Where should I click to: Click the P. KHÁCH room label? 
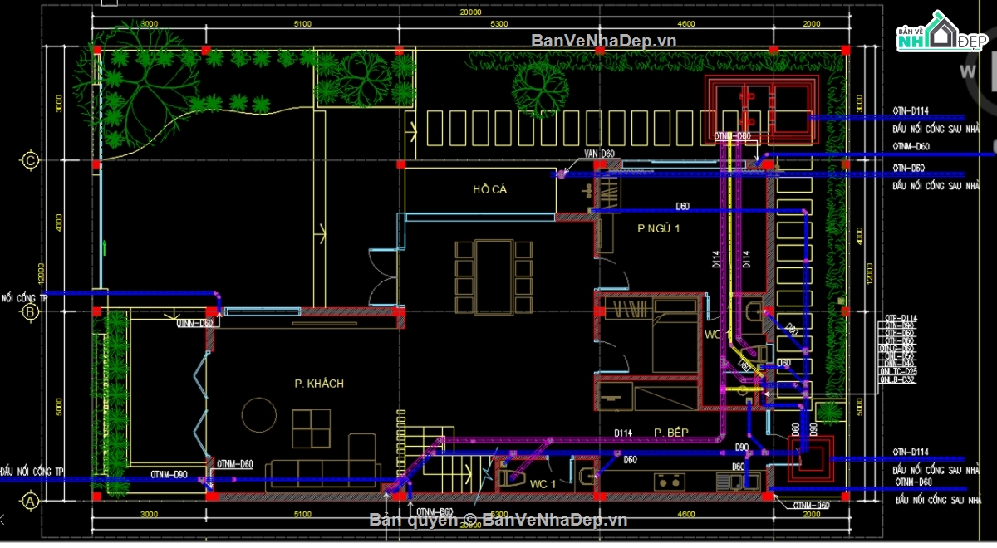[318, 384]
